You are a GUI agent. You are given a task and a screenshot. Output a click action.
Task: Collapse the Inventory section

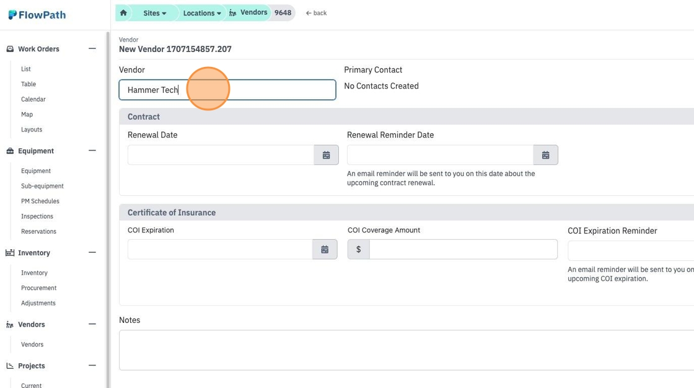(x=92, y=252)
